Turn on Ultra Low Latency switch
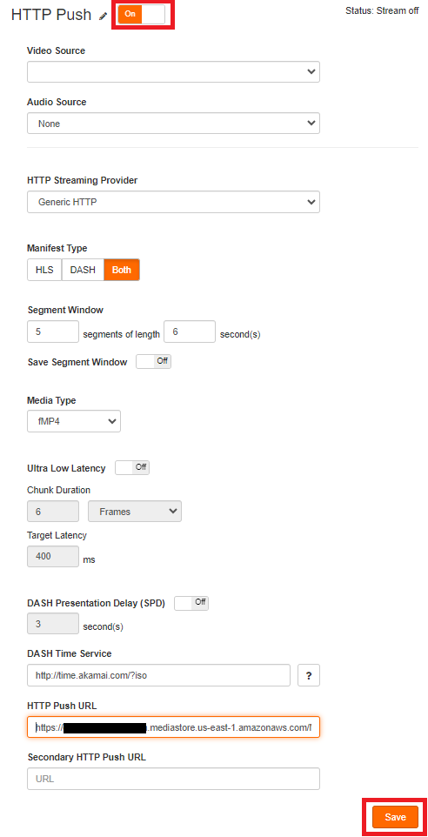 (x=132, y=467)
